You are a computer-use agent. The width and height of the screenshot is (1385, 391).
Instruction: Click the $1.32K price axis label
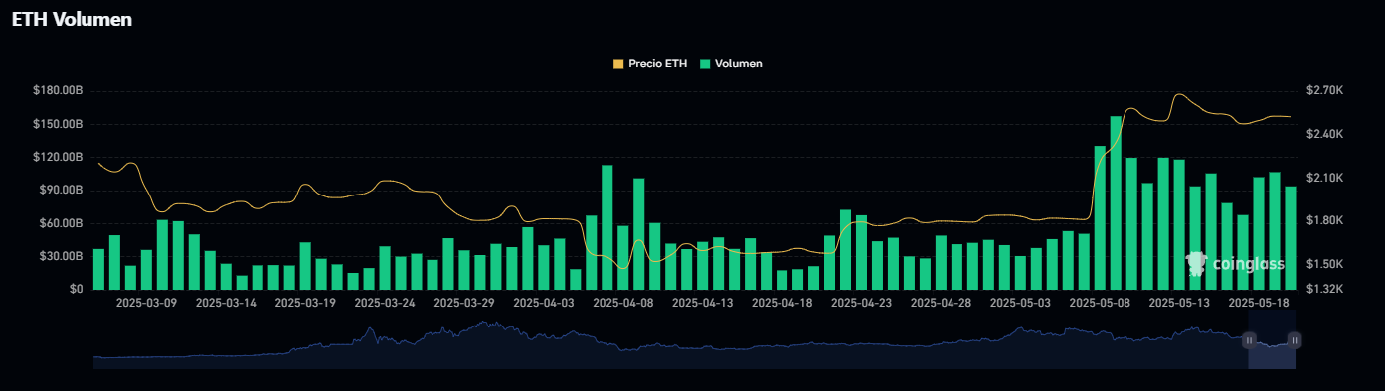tap(1325, 289)
